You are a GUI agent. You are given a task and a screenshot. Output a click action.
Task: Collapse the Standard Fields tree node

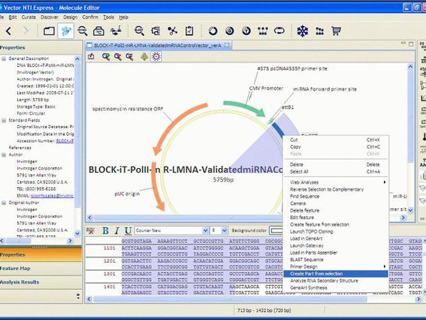4,120
